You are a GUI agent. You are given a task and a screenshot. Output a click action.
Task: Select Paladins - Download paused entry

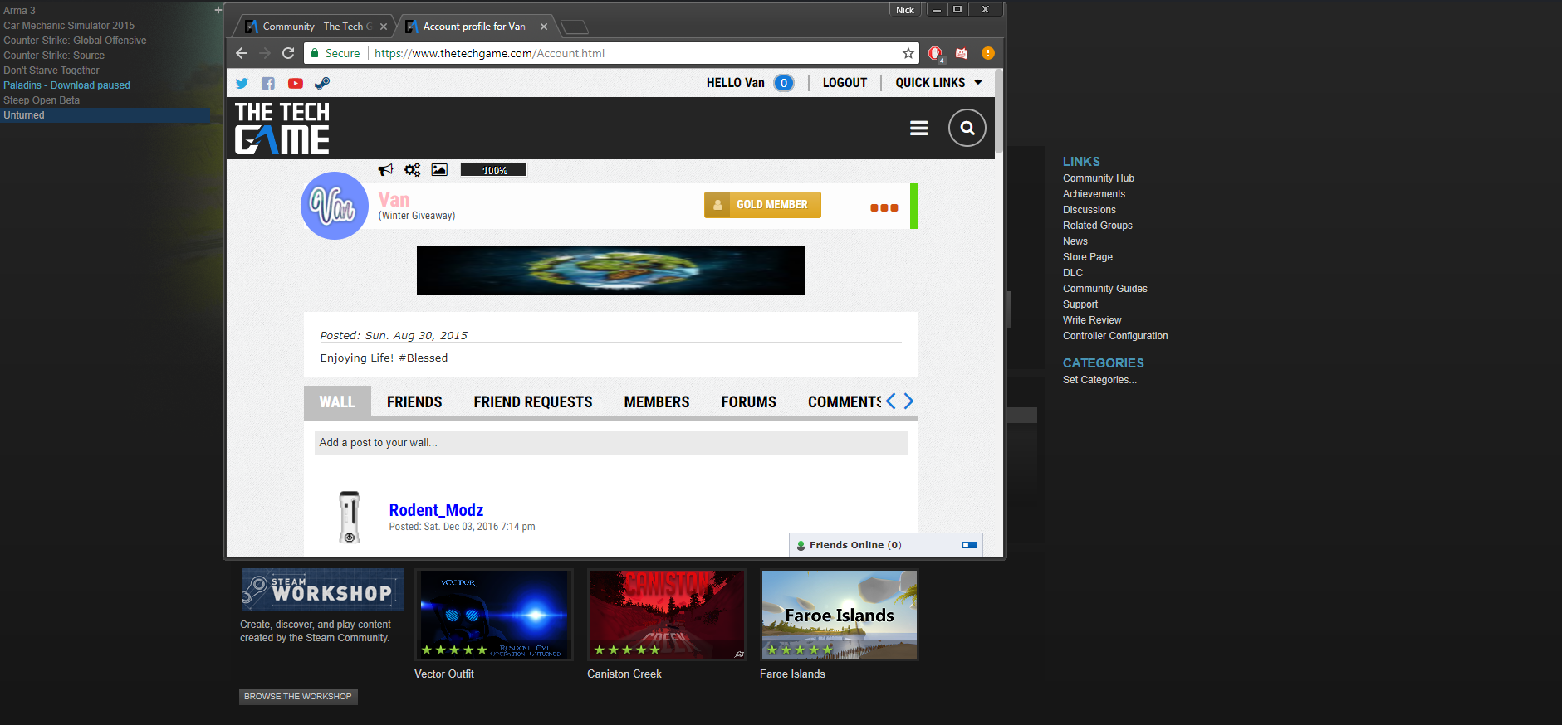(66, 85)
